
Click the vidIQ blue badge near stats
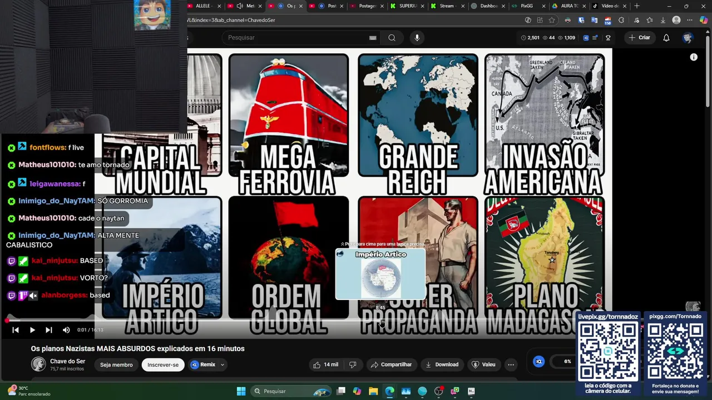click(x=586, y=38)
